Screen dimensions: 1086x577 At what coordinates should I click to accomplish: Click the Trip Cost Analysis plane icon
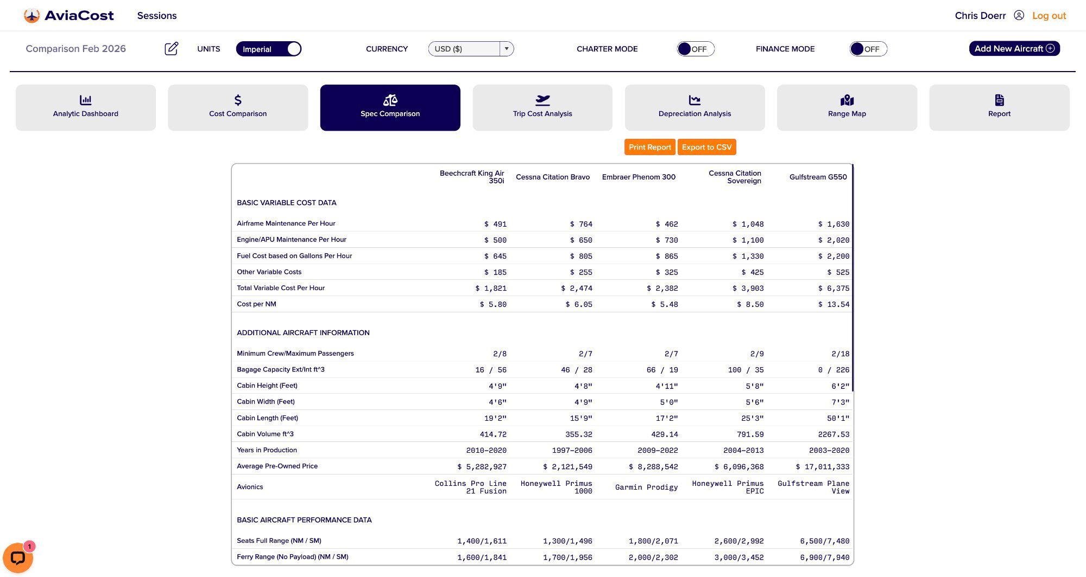(x=542, y=100)
